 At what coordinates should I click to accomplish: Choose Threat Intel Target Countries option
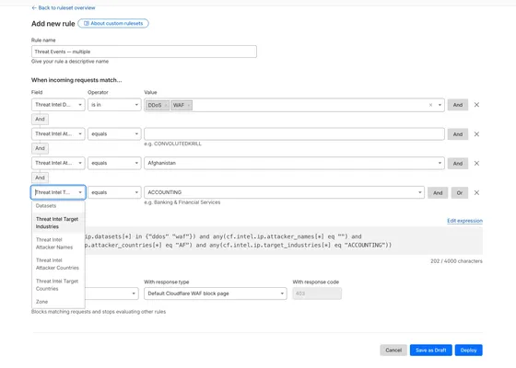coord(58,285)
